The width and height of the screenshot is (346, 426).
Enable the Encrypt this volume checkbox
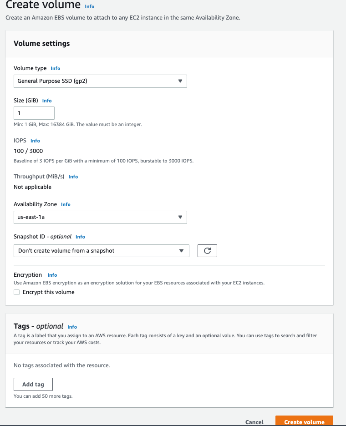[x=17, y=292]
